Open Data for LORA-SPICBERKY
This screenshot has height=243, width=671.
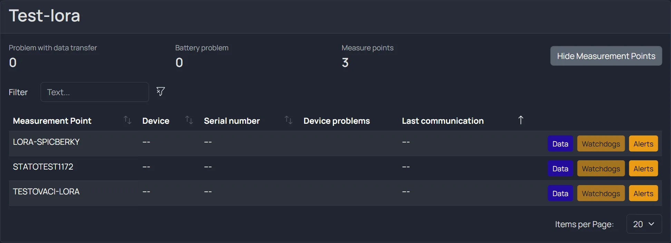pyautogui.click(x=560, y=144)
